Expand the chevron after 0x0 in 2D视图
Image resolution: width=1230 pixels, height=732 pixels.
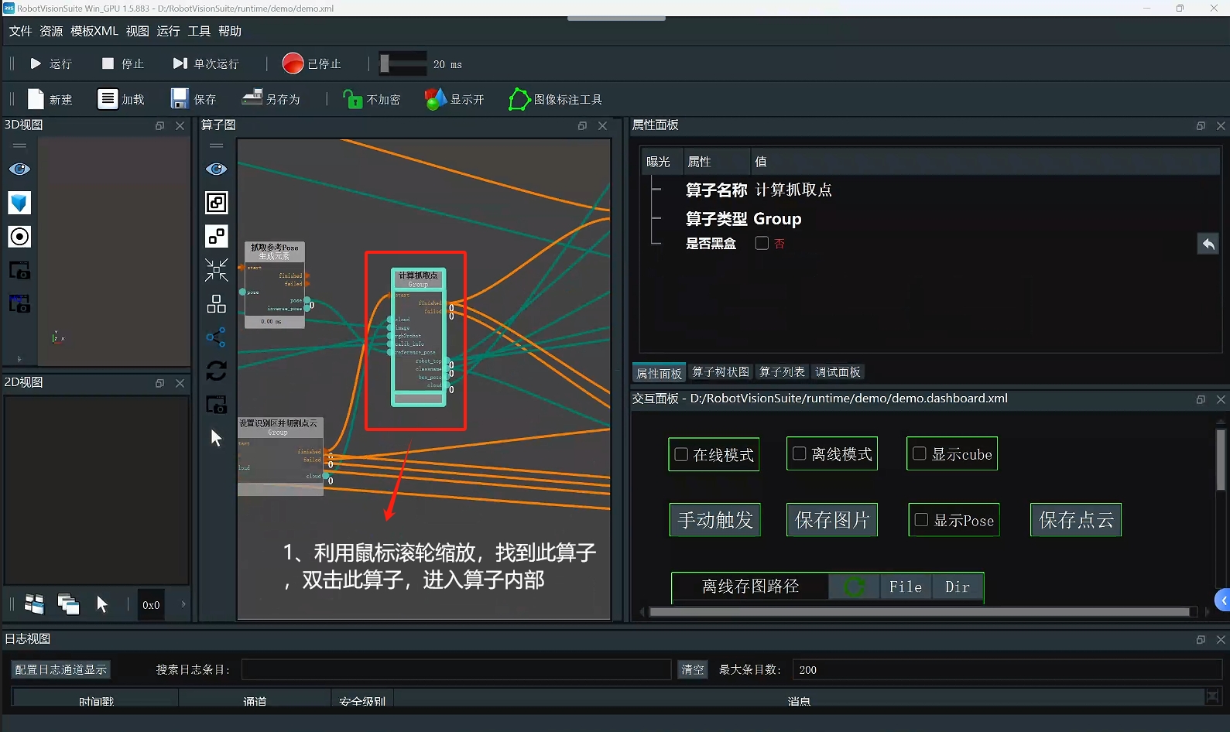183,604
